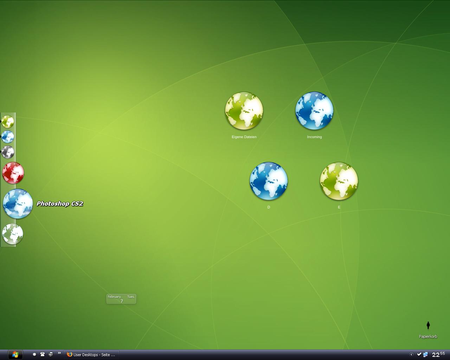The height and width of the screenshot is (360, 450).
Task: Open drive E green globe icon
Action: coord(339,181)
